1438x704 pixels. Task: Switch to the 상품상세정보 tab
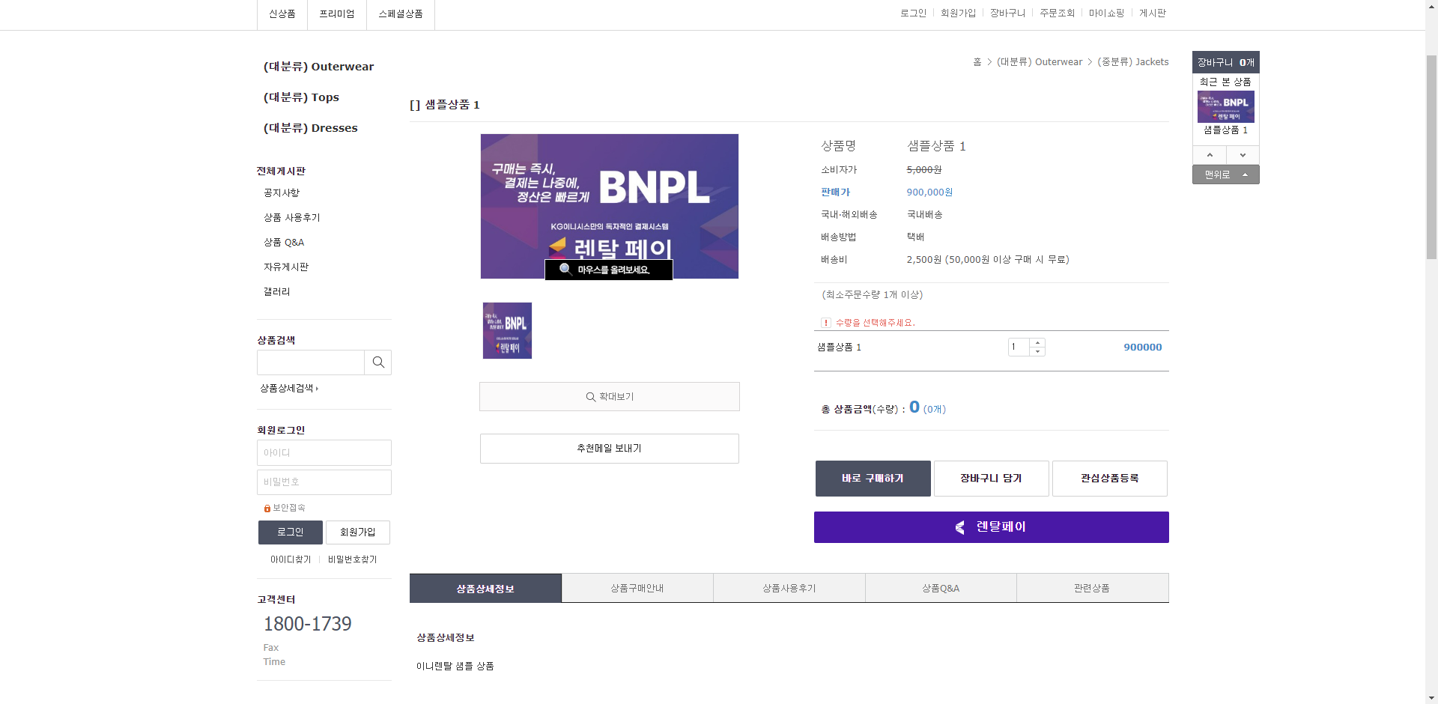coord(485,589)
